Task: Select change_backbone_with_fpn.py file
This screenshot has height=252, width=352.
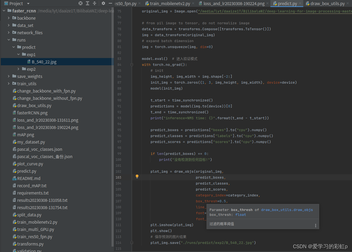Action: point(46,91)
